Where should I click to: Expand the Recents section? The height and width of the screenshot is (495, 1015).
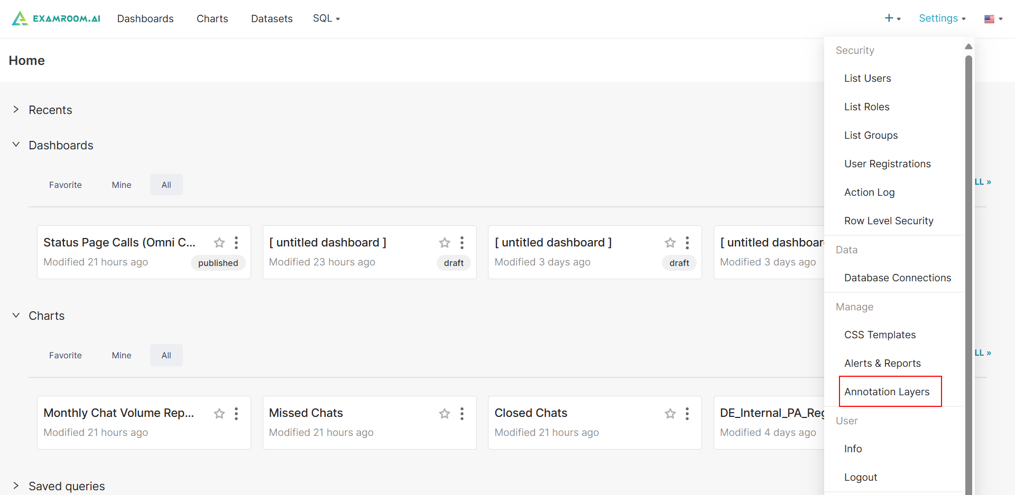(16, 110)
